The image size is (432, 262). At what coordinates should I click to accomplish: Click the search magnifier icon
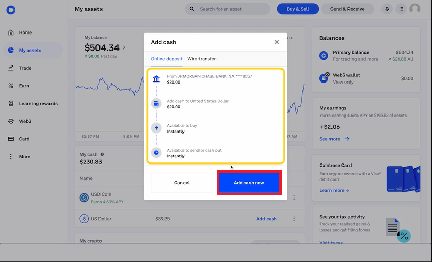192,9
